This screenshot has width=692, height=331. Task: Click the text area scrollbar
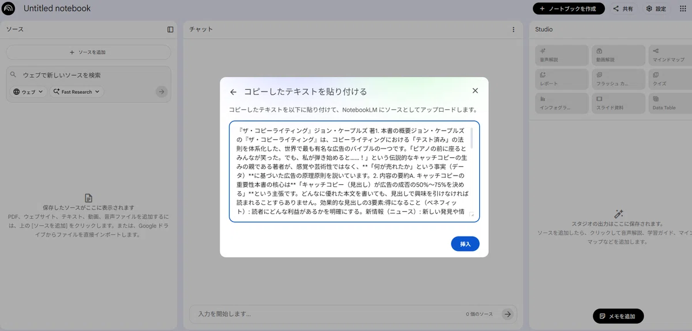click(x=472, y=138)
